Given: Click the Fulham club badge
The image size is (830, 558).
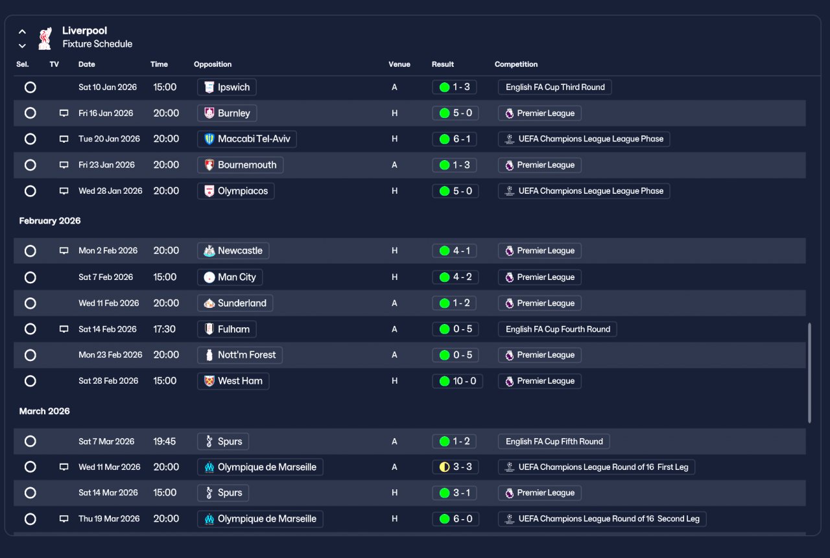Looking at the screenshot, I should [209, 329].
